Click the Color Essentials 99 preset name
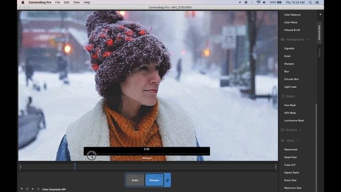Viewport: 341px width, 192px height. 54,189
